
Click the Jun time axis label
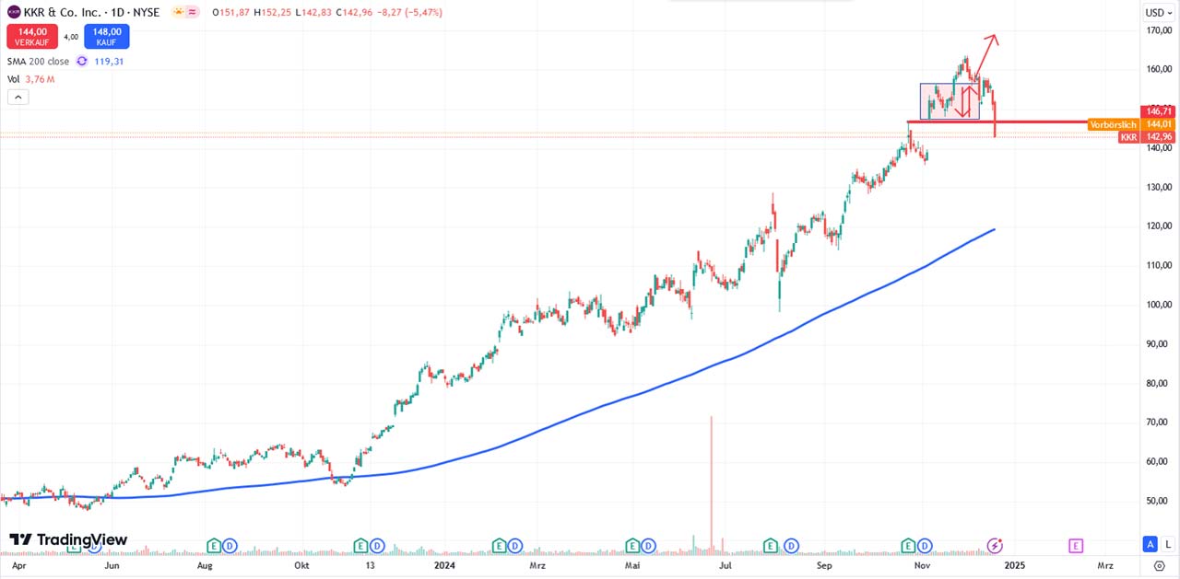tap(112, 565)
